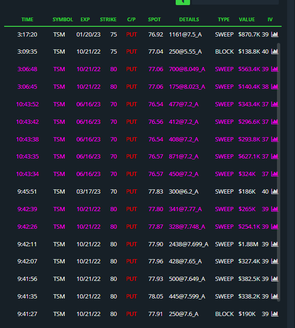Open chart icon for 9:41:35 row
The width and height of the screenshot is (295, 328).
pos(275,297)
